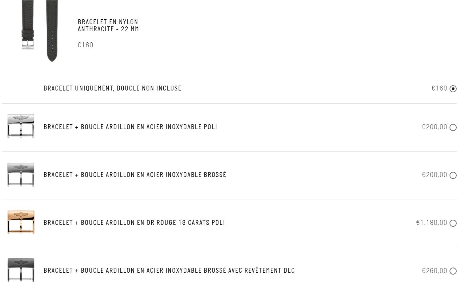460x285 pixels.
Task: Select brushed stainless steel buckle radio button
Action: pyautogui.click(x=453, y=175)
